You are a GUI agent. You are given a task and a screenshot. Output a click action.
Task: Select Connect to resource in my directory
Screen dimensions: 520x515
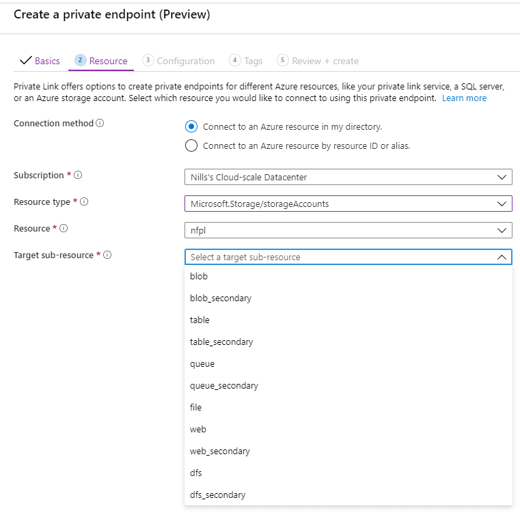click(191, 126)
